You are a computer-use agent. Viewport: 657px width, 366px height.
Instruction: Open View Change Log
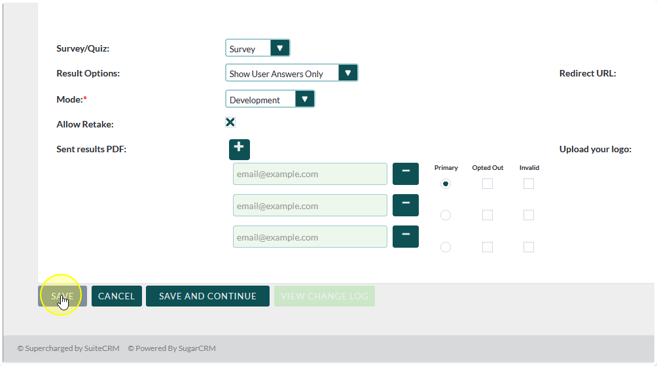[325, 296]
